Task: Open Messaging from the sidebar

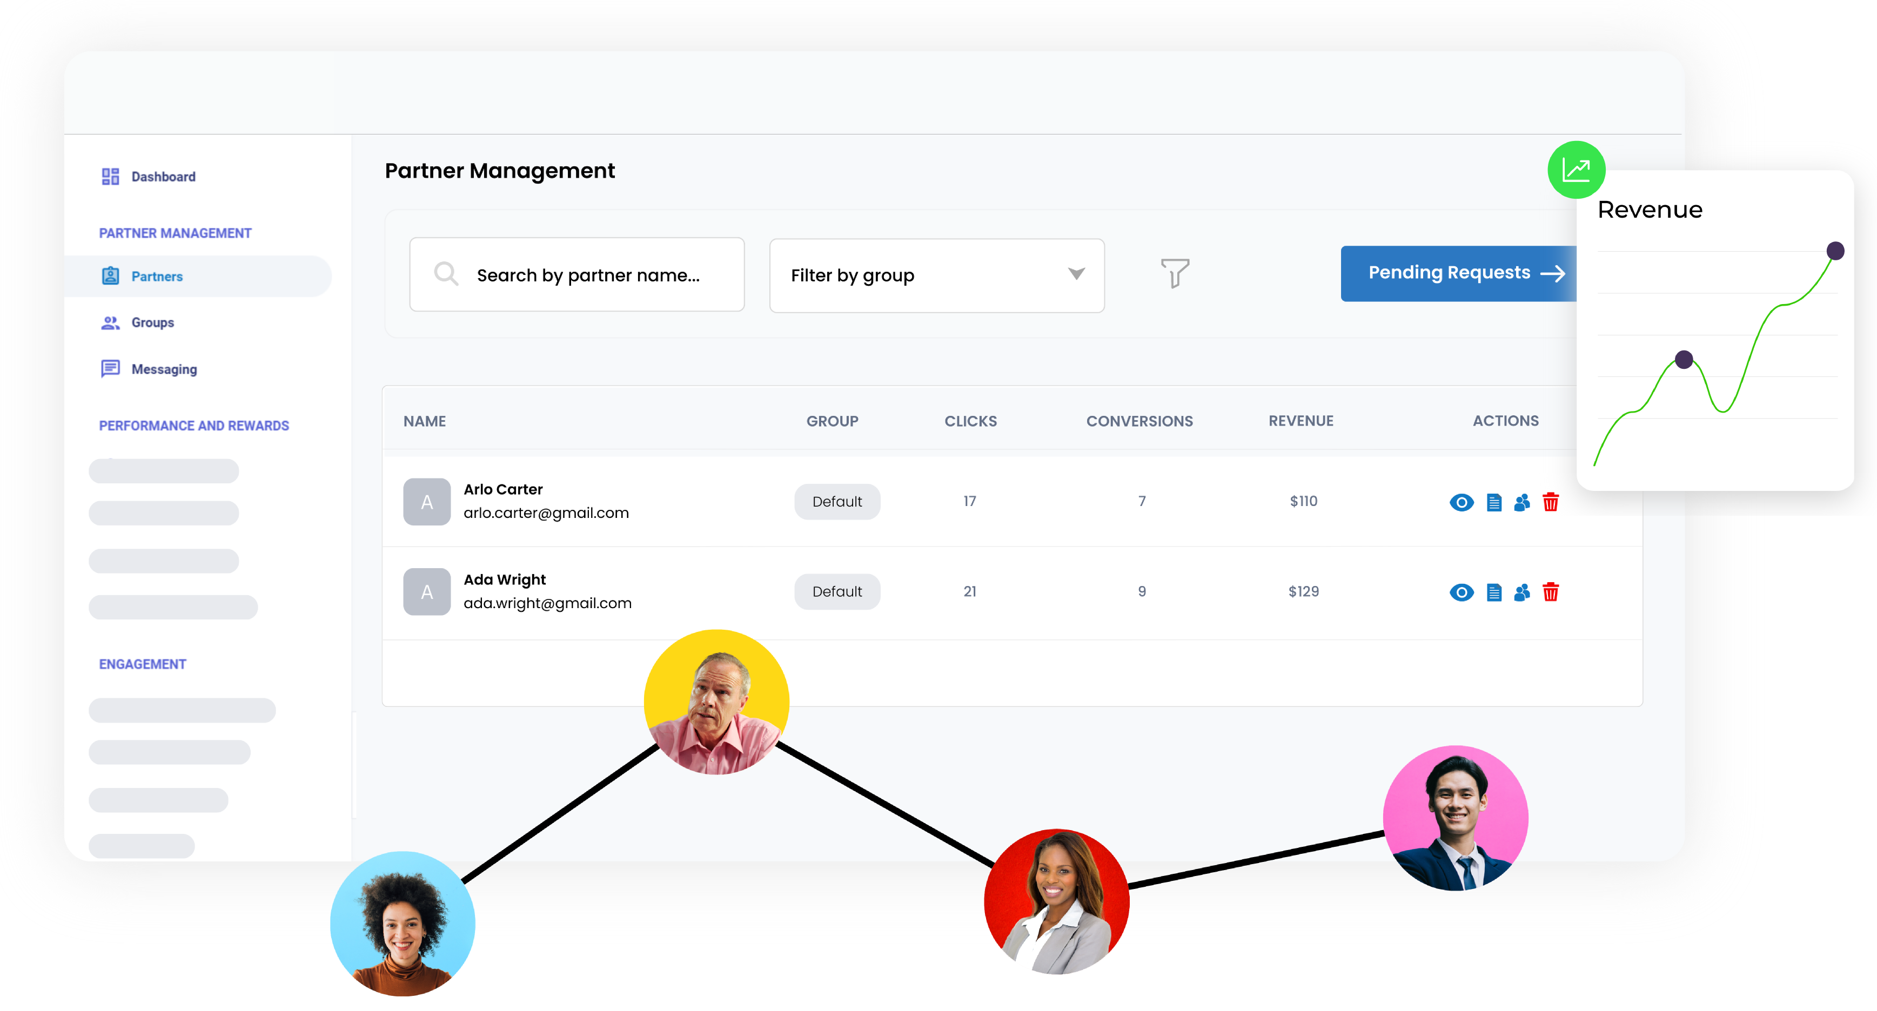Action: (x=164, y=369)
